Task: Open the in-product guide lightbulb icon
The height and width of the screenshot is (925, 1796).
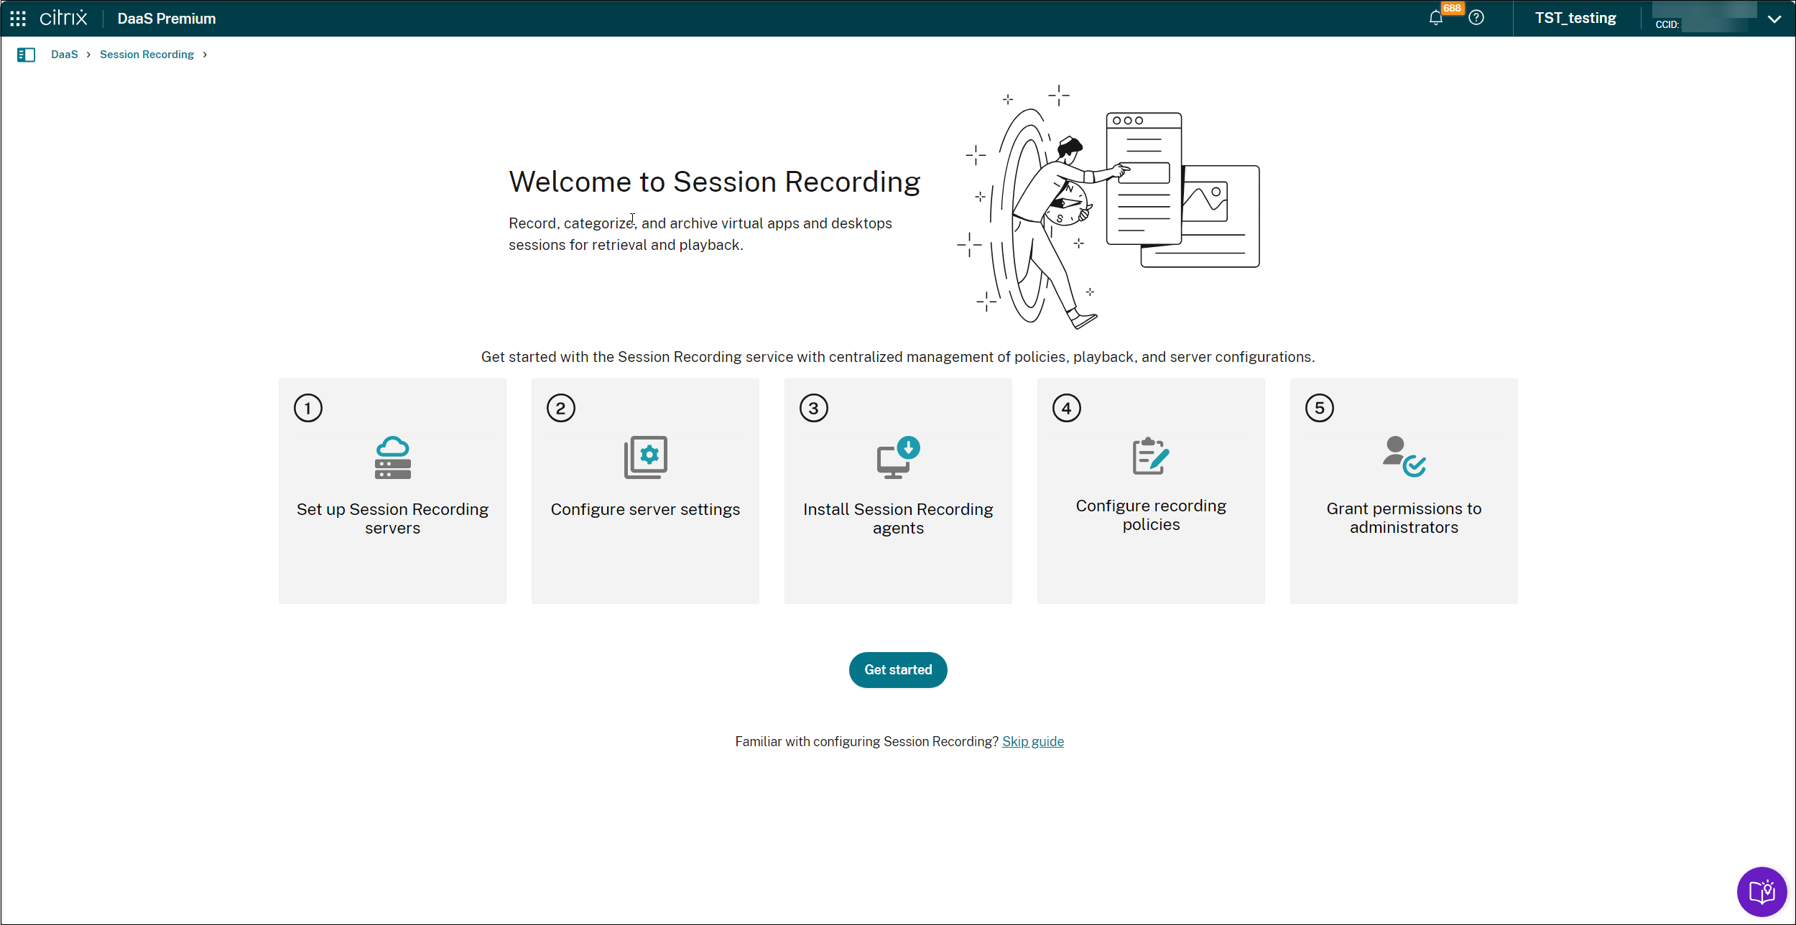Action: pos(1762,892)
